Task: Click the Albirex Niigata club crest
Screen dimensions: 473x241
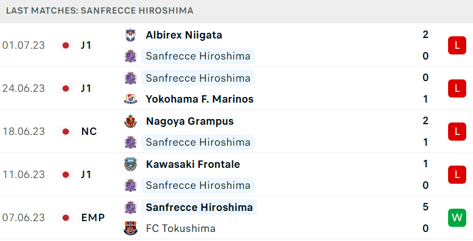Action: click(x=131, y=35)
